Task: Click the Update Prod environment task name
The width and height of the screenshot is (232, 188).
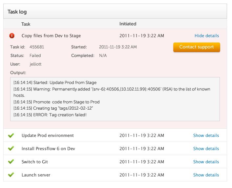Action: click(48, 135)
